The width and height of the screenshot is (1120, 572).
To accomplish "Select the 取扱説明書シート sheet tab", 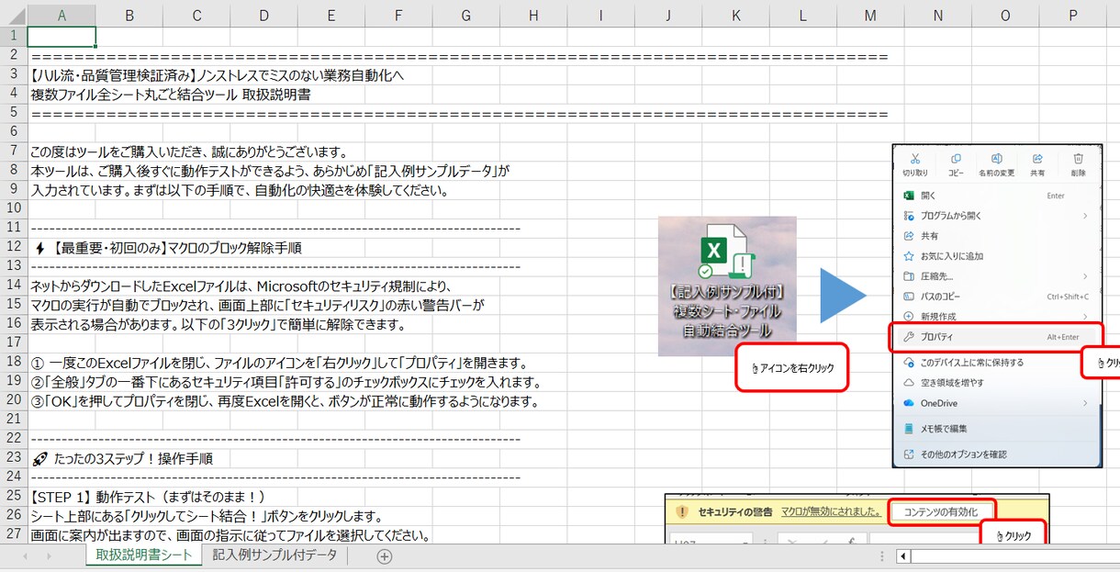I will click(144, 555).
